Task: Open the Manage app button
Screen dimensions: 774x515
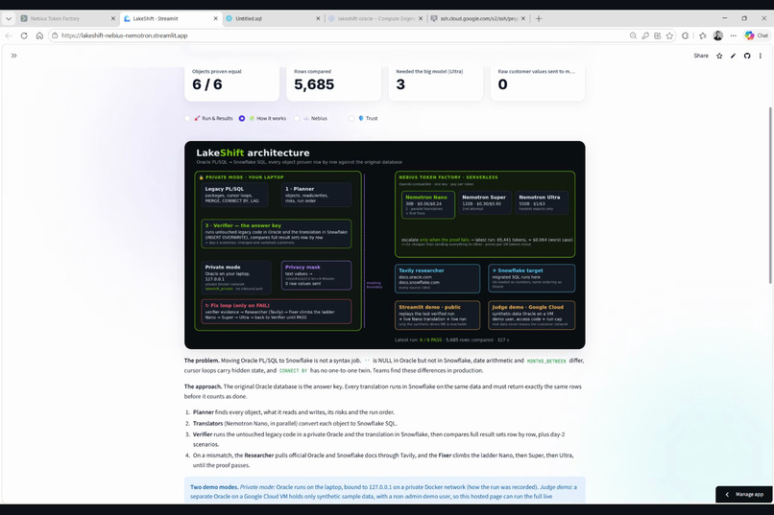Action: click(744, 494)
